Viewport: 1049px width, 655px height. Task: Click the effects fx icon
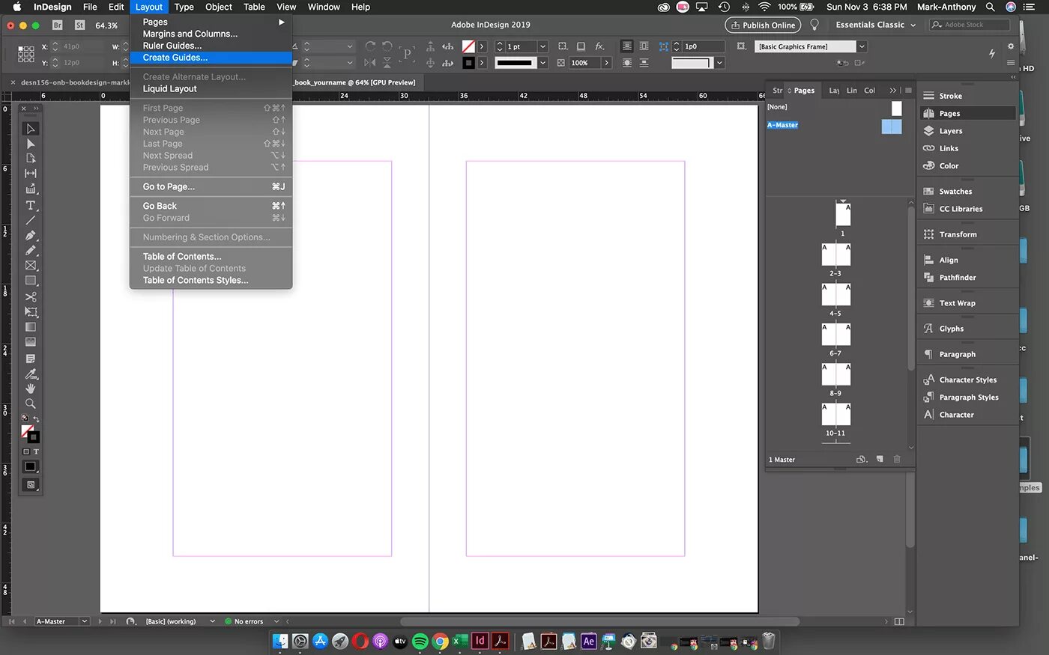click(599, 46)
